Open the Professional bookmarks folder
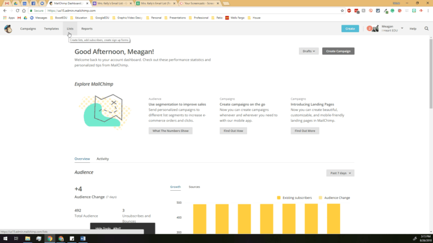Viewport: 433px width, 243px height. 198,18
